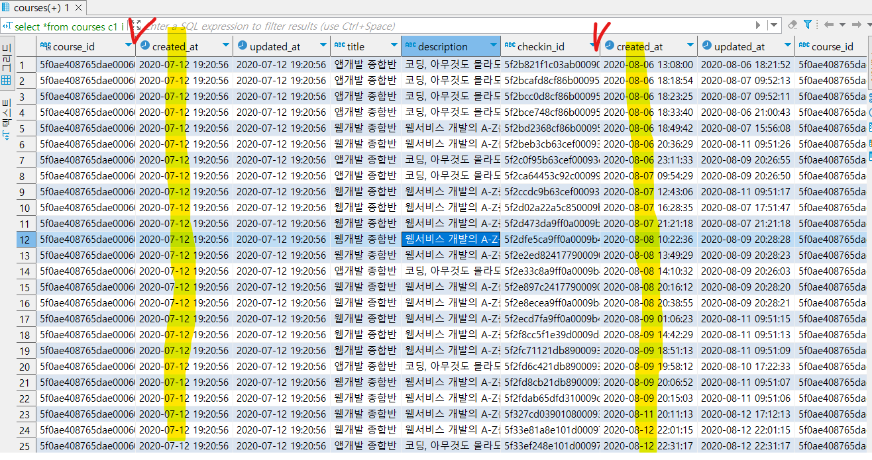Click the selected description cell in row 12
The width and height of the screenshot is (872, 460).
click(451, 239)
